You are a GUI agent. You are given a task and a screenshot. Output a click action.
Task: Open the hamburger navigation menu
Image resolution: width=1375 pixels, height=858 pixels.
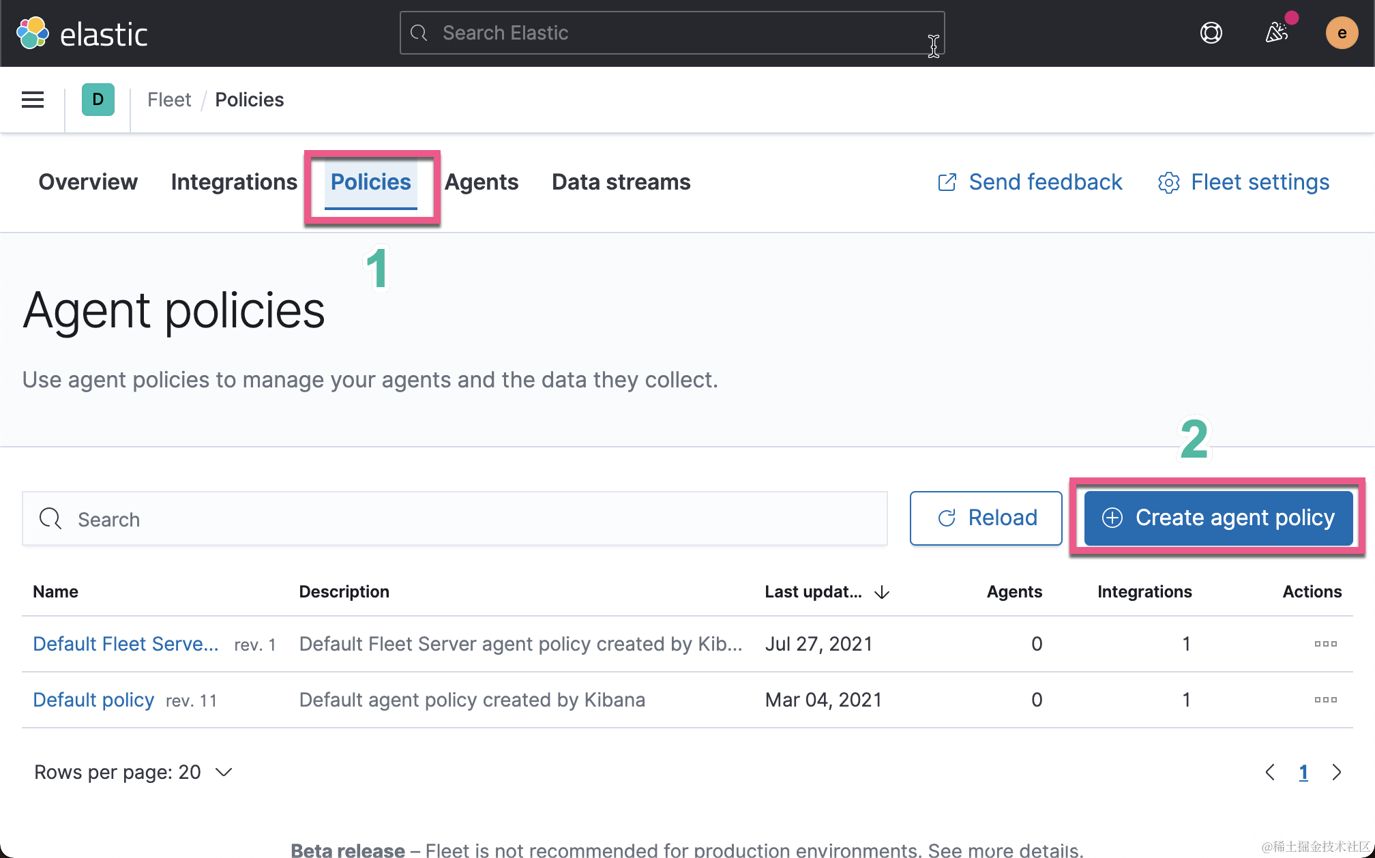click(x=33, y=100)
